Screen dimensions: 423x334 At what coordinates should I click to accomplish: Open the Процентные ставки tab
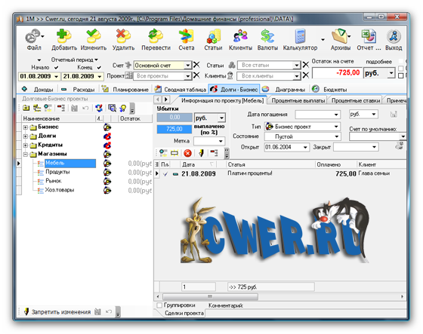356,100
